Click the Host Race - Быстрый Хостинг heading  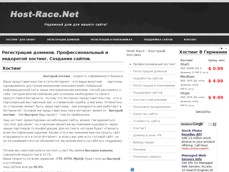(146, 53)
